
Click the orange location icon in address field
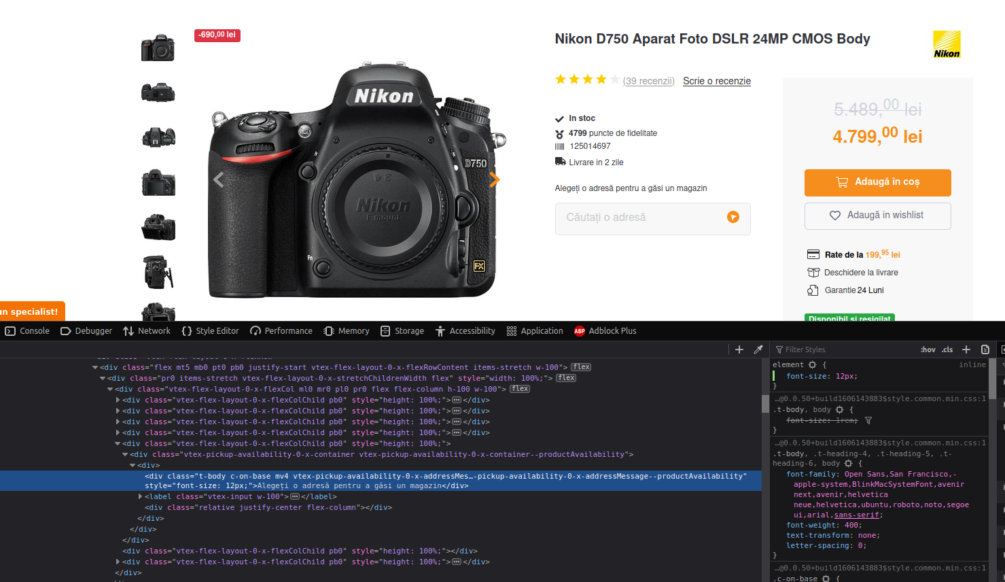coord(733,217)
